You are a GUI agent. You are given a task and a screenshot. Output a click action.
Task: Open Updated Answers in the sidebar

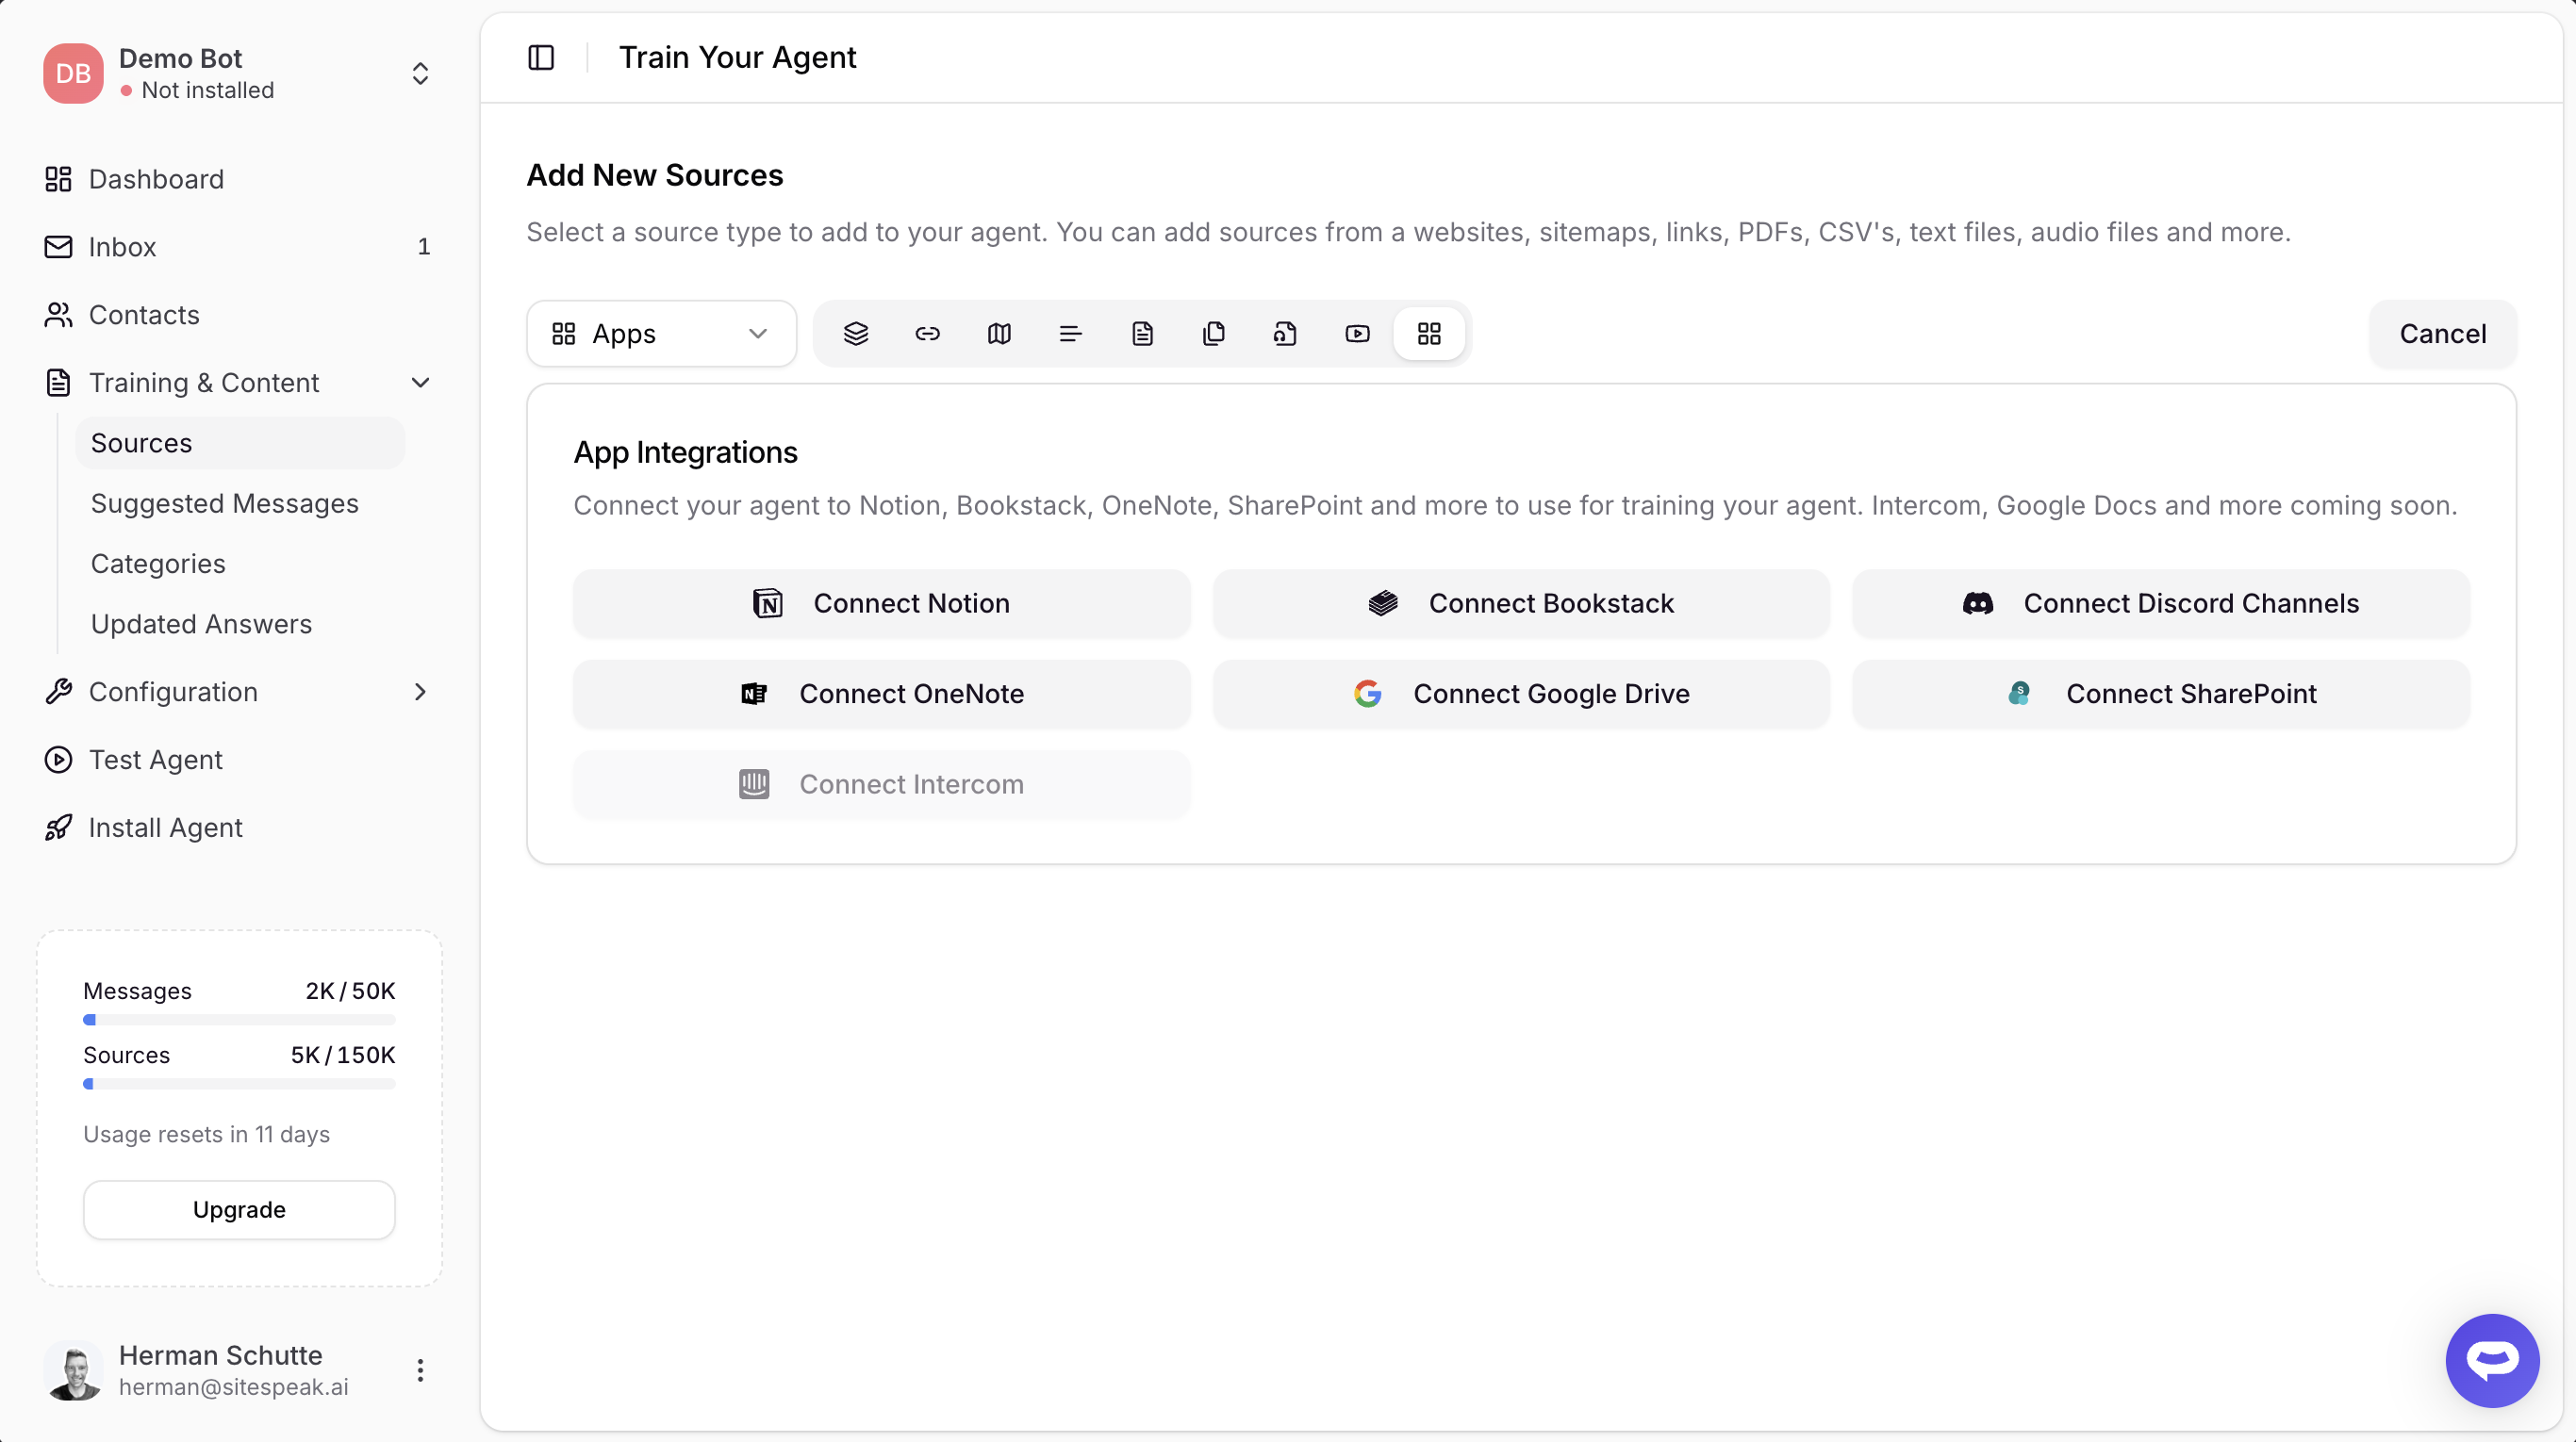click(201, 624)
